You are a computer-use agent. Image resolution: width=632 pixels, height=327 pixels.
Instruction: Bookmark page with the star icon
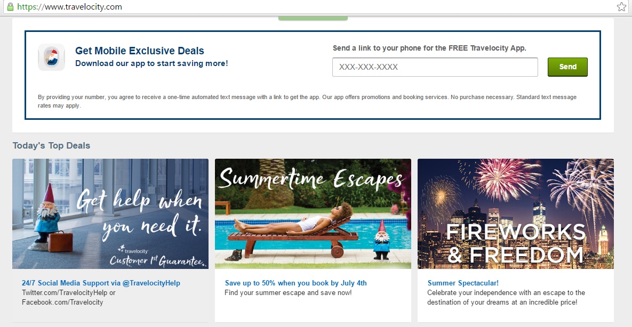621,7
